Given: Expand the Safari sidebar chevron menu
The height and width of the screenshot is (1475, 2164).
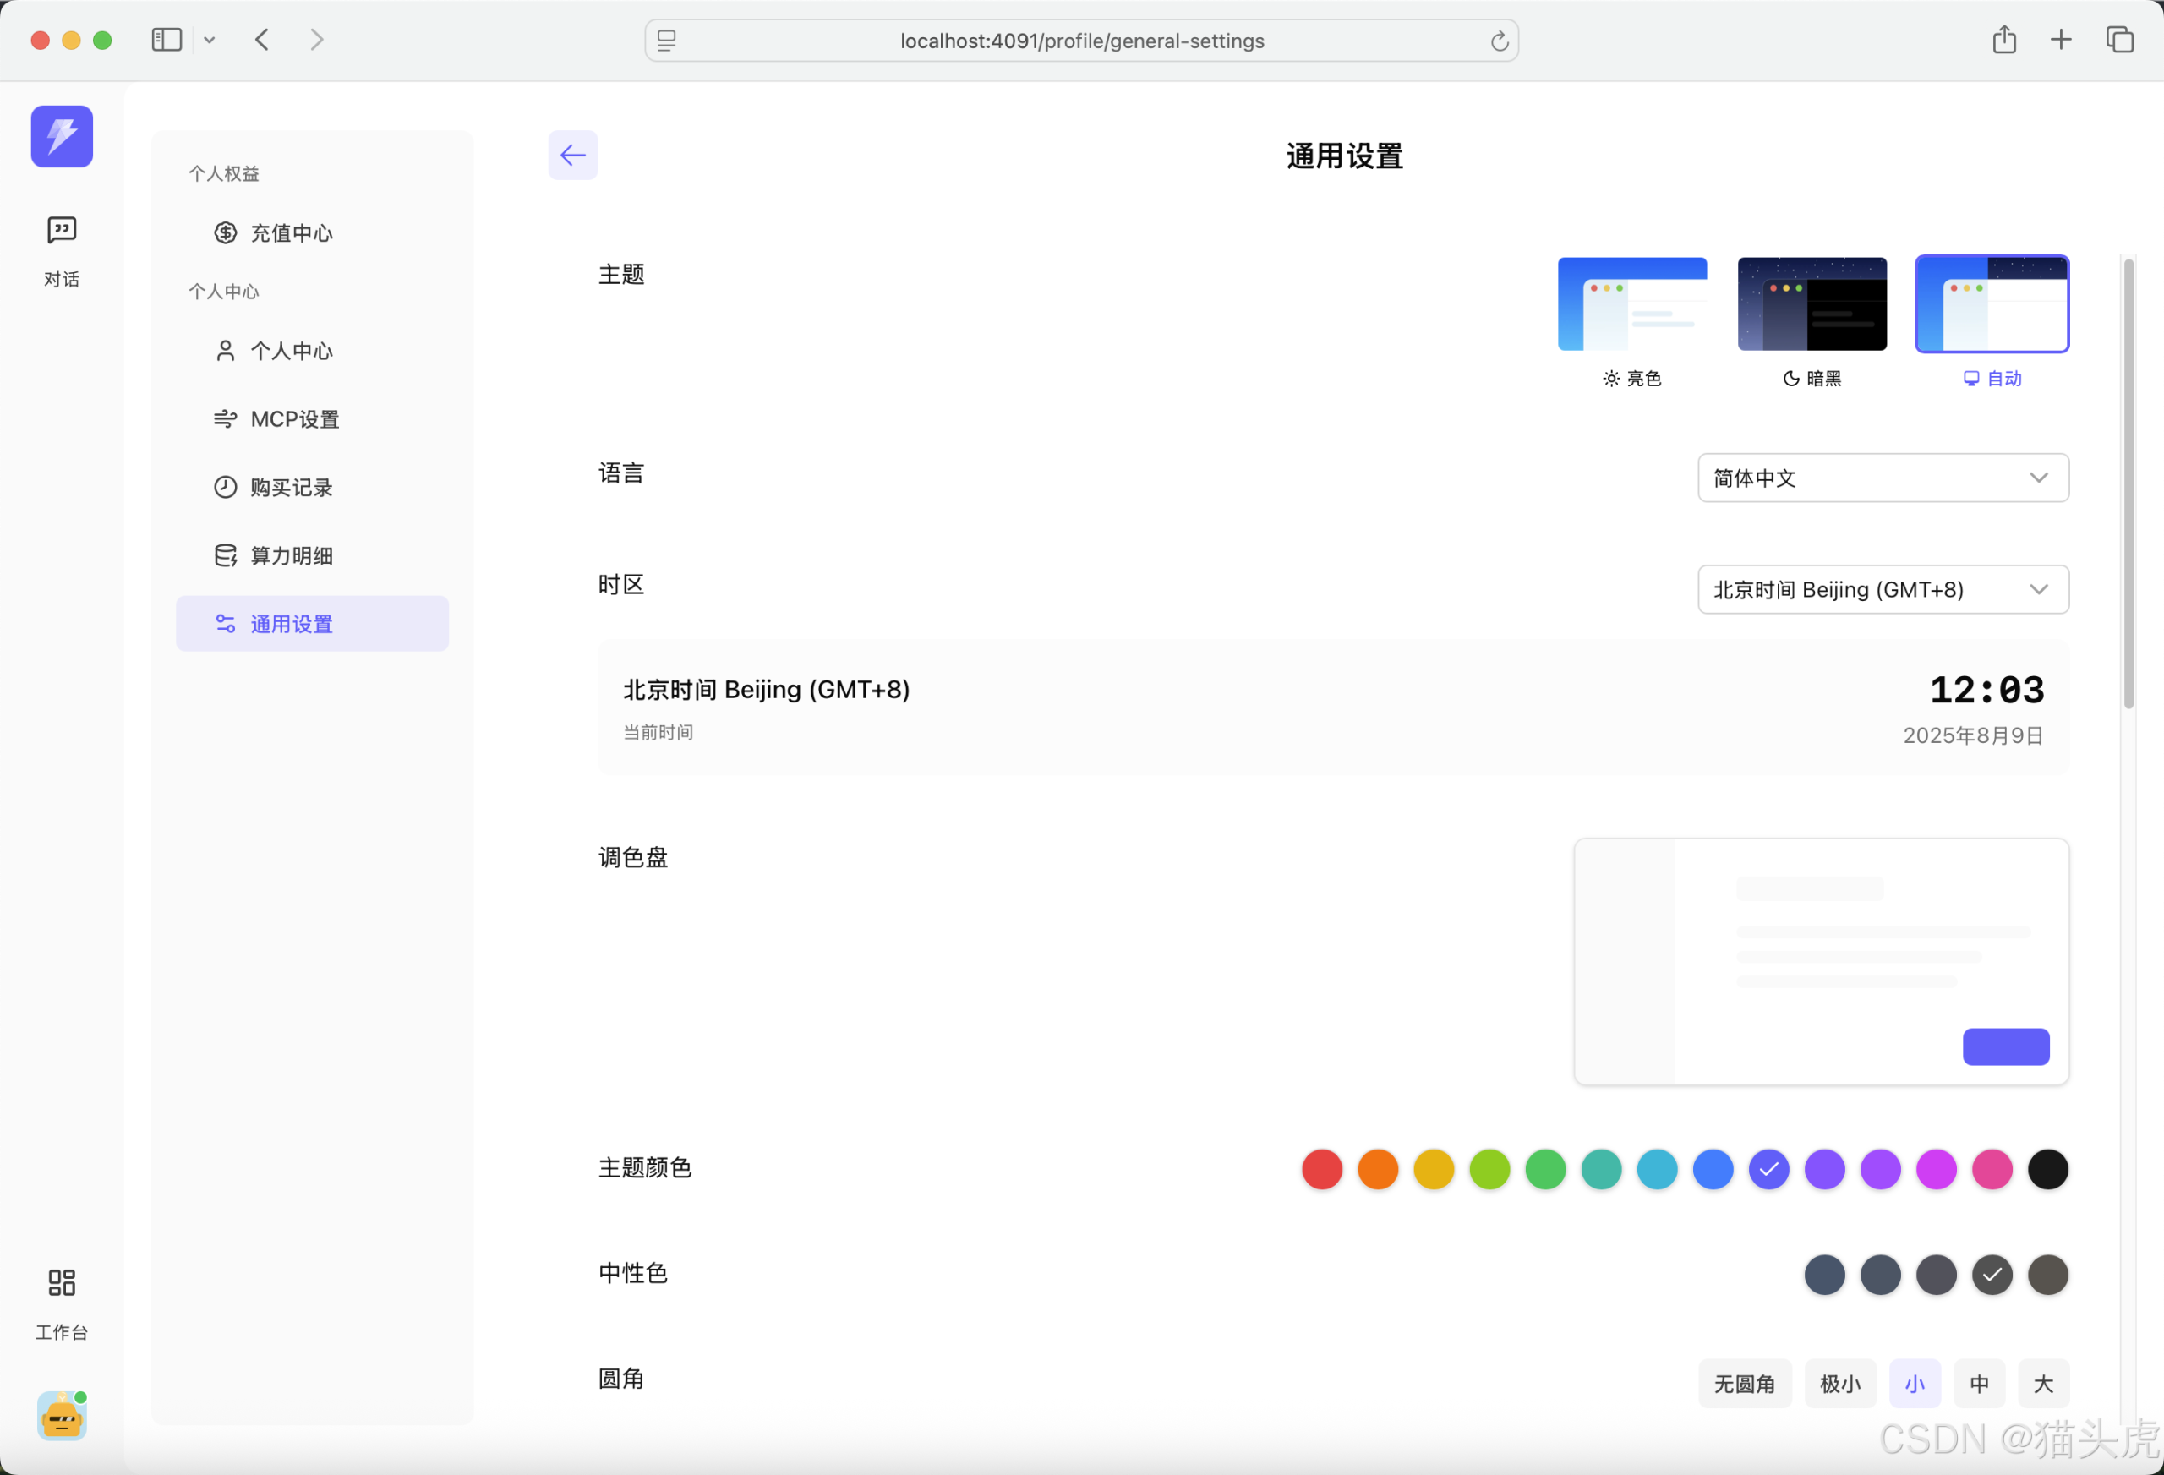Looking at the screenshot, I should point(209,39).
